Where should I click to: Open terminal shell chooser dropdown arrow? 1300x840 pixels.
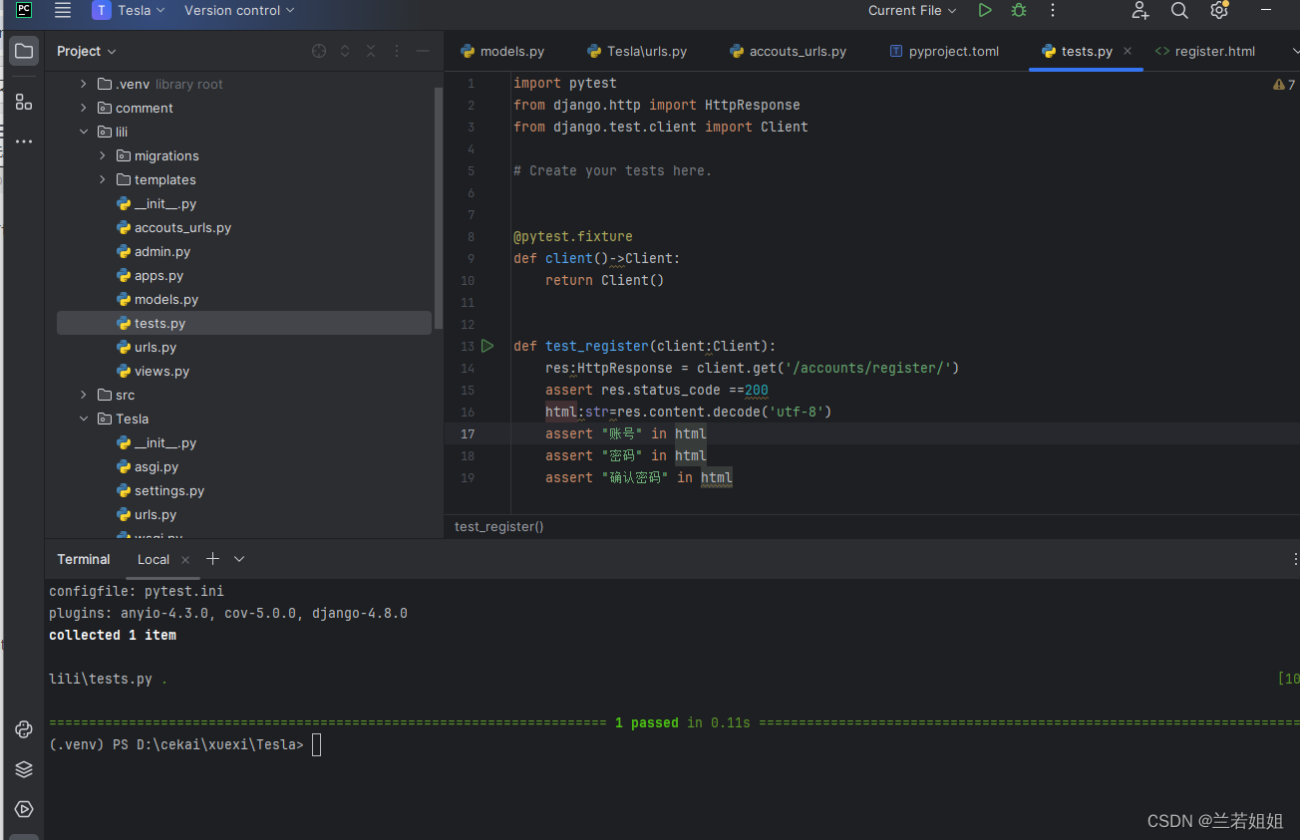tap(239, 559)
